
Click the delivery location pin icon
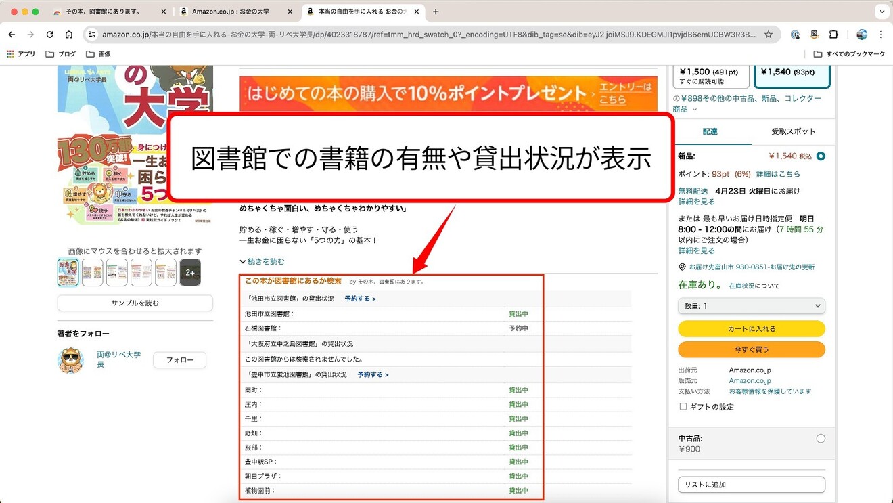(682, 267)
